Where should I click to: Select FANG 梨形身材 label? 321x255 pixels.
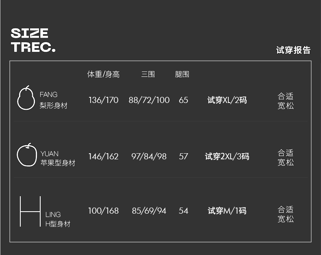click(53, 100)
